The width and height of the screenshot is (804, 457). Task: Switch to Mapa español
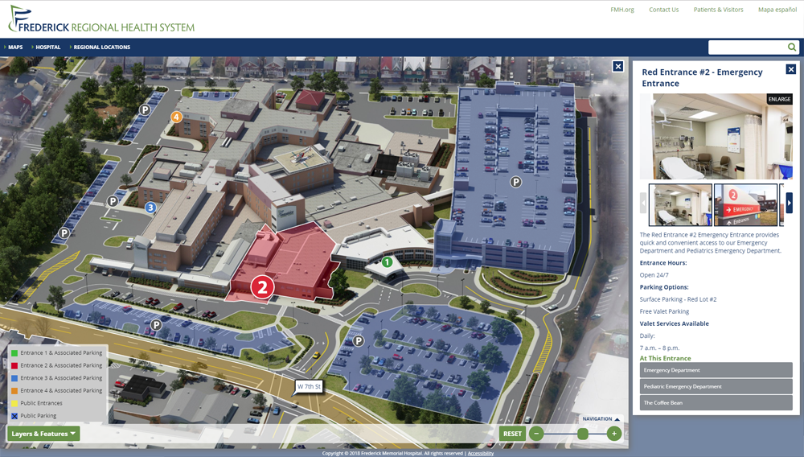pos(777,10)
